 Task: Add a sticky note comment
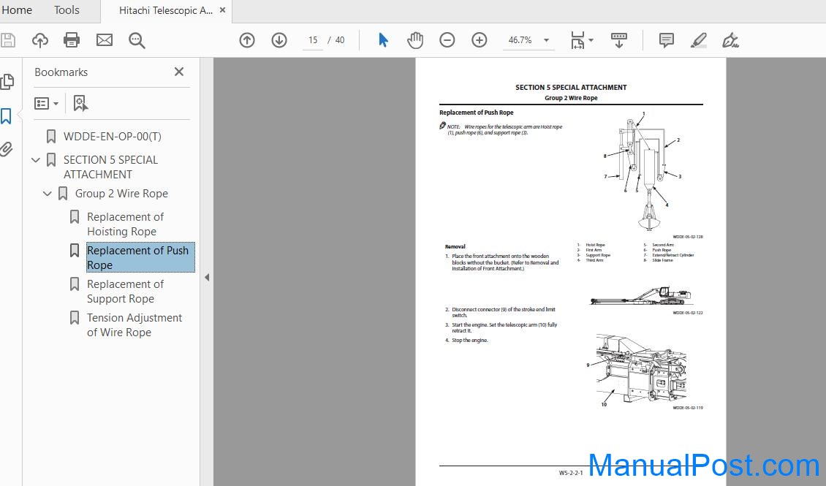pos(667,40)
